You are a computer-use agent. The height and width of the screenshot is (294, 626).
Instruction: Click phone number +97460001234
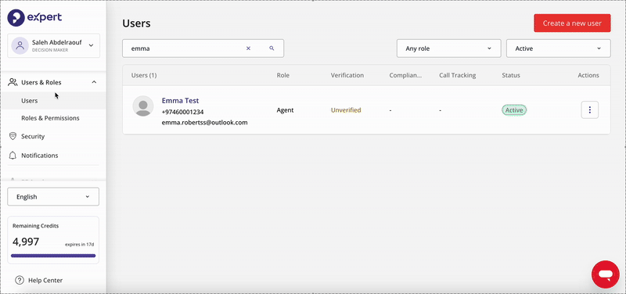[182, 112]
